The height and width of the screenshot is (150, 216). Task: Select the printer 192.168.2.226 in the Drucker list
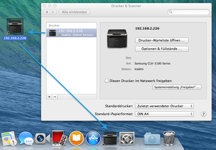click(x=71, y=33)
